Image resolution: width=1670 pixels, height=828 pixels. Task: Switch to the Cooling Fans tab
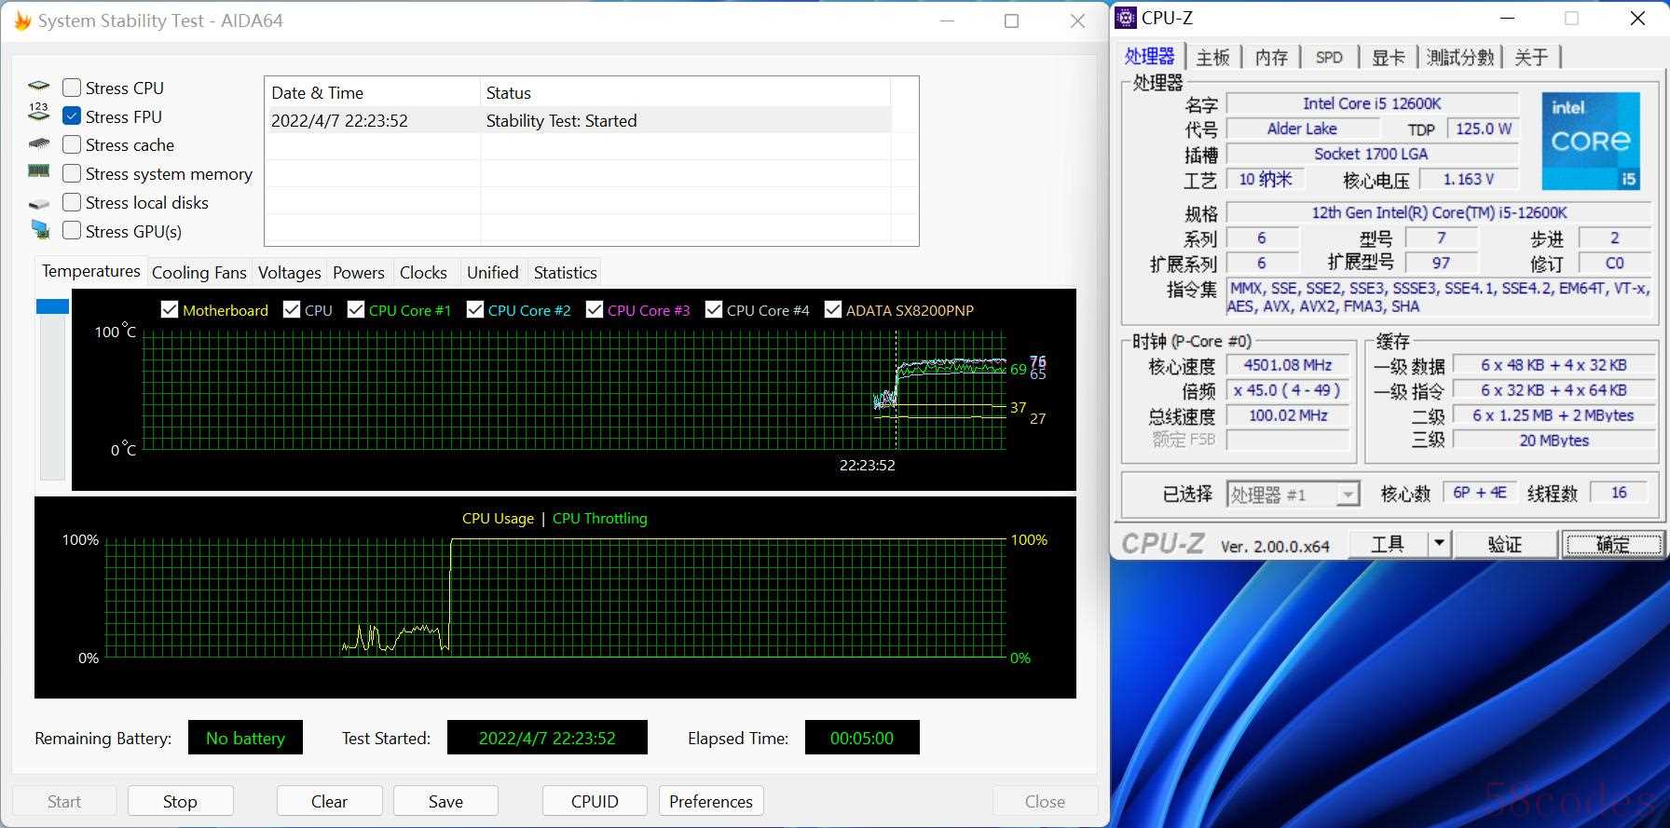[x=198, y=272]
